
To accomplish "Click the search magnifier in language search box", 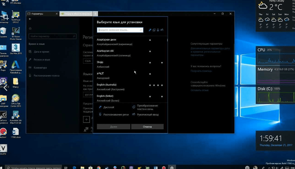I will [x=141, y=30].
